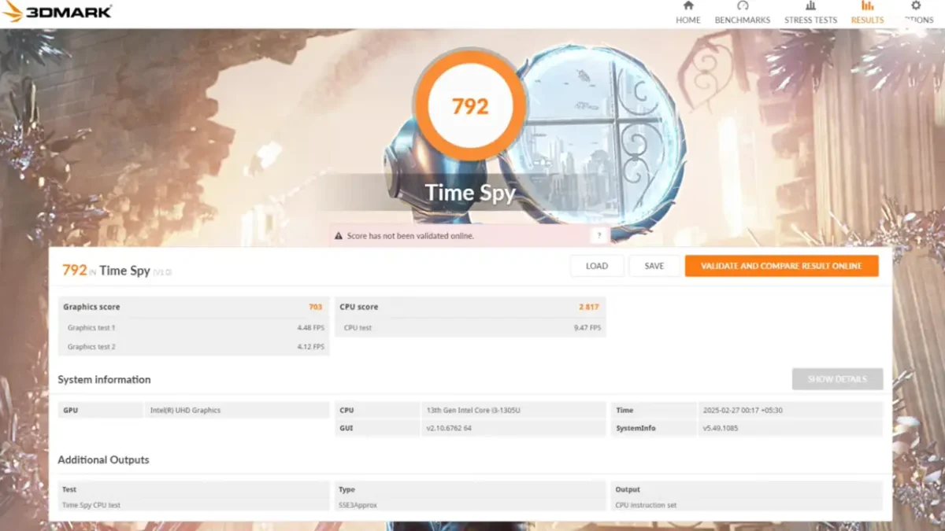Click the CPU score header
The image size is (945, 531).
pos(359,307)
